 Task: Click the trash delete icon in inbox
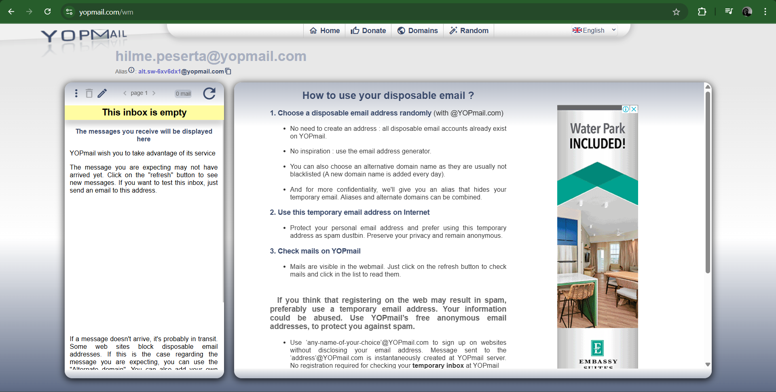click(x=89, y=93)
